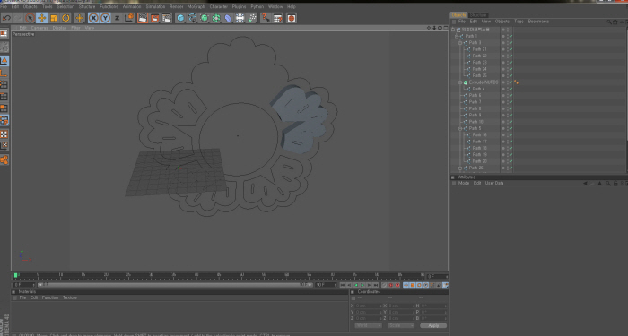Screen dimensions: 628x336
Task: Click the timeline playhead marker
Action: (15, 275)
